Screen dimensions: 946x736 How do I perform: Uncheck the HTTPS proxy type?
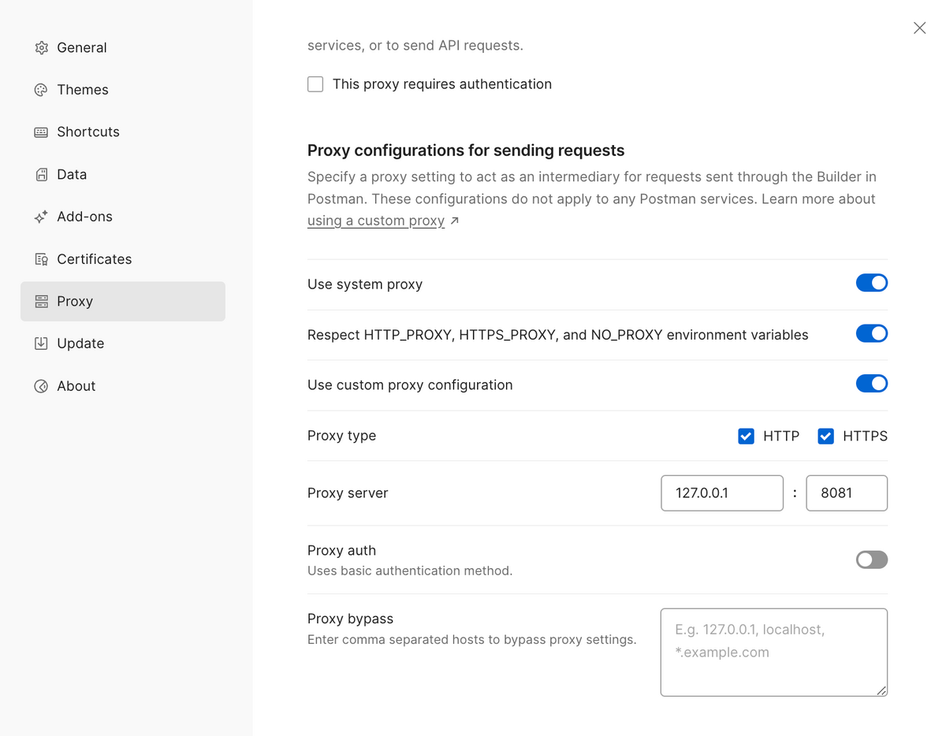coord(825,436)
